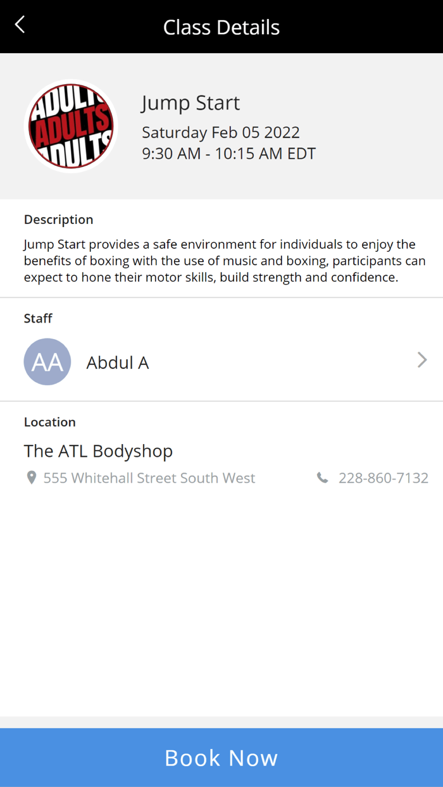Tap the Jump Start class title
This screenshot has height=787, width=443.
click(190, 102)
